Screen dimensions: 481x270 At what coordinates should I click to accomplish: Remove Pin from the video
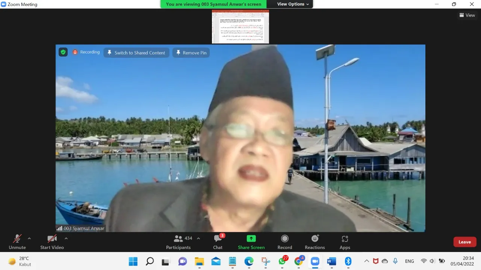(191, 53)
